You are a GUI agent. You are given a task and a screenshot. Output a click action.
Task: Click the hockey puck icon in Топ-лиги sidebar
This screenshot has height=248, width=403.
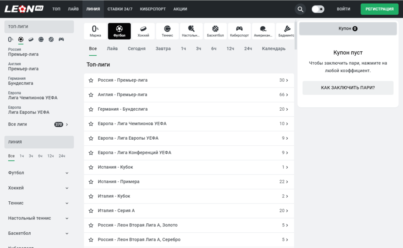pyautogui.click(x=31, y=40)
